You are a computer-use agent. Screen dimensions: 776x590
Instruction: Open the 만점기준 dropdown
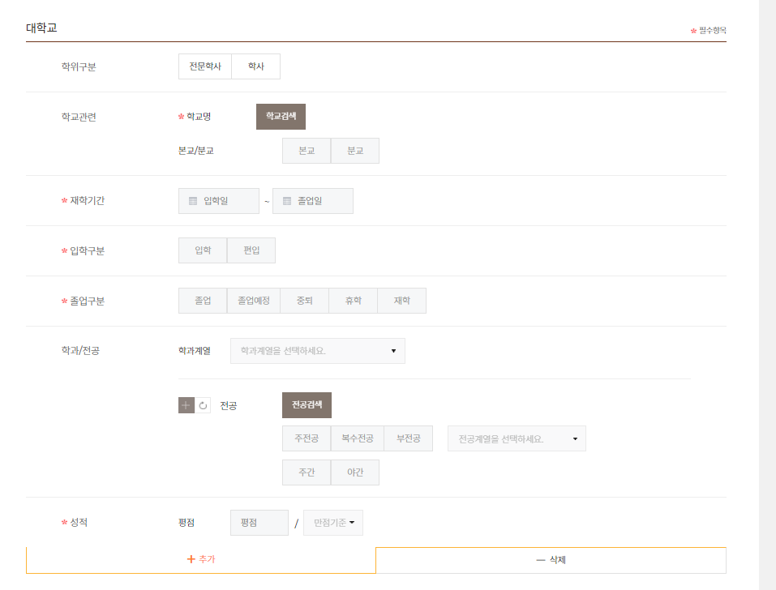click(333, 523)
